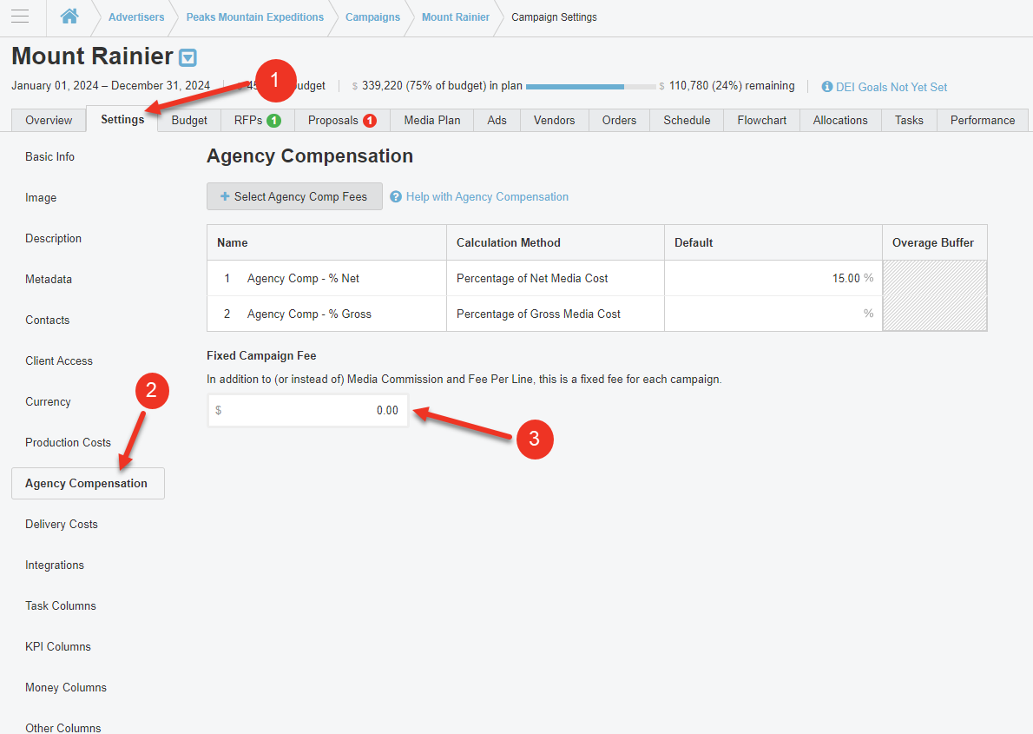This screenshot has width=1033, height=734.
Task: Click the help question mark icon
Action: tap(396, 196)
